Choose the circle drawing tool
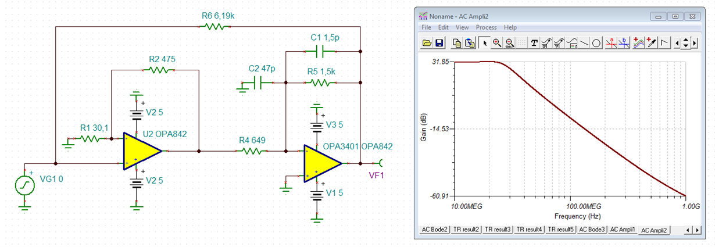 596,42
